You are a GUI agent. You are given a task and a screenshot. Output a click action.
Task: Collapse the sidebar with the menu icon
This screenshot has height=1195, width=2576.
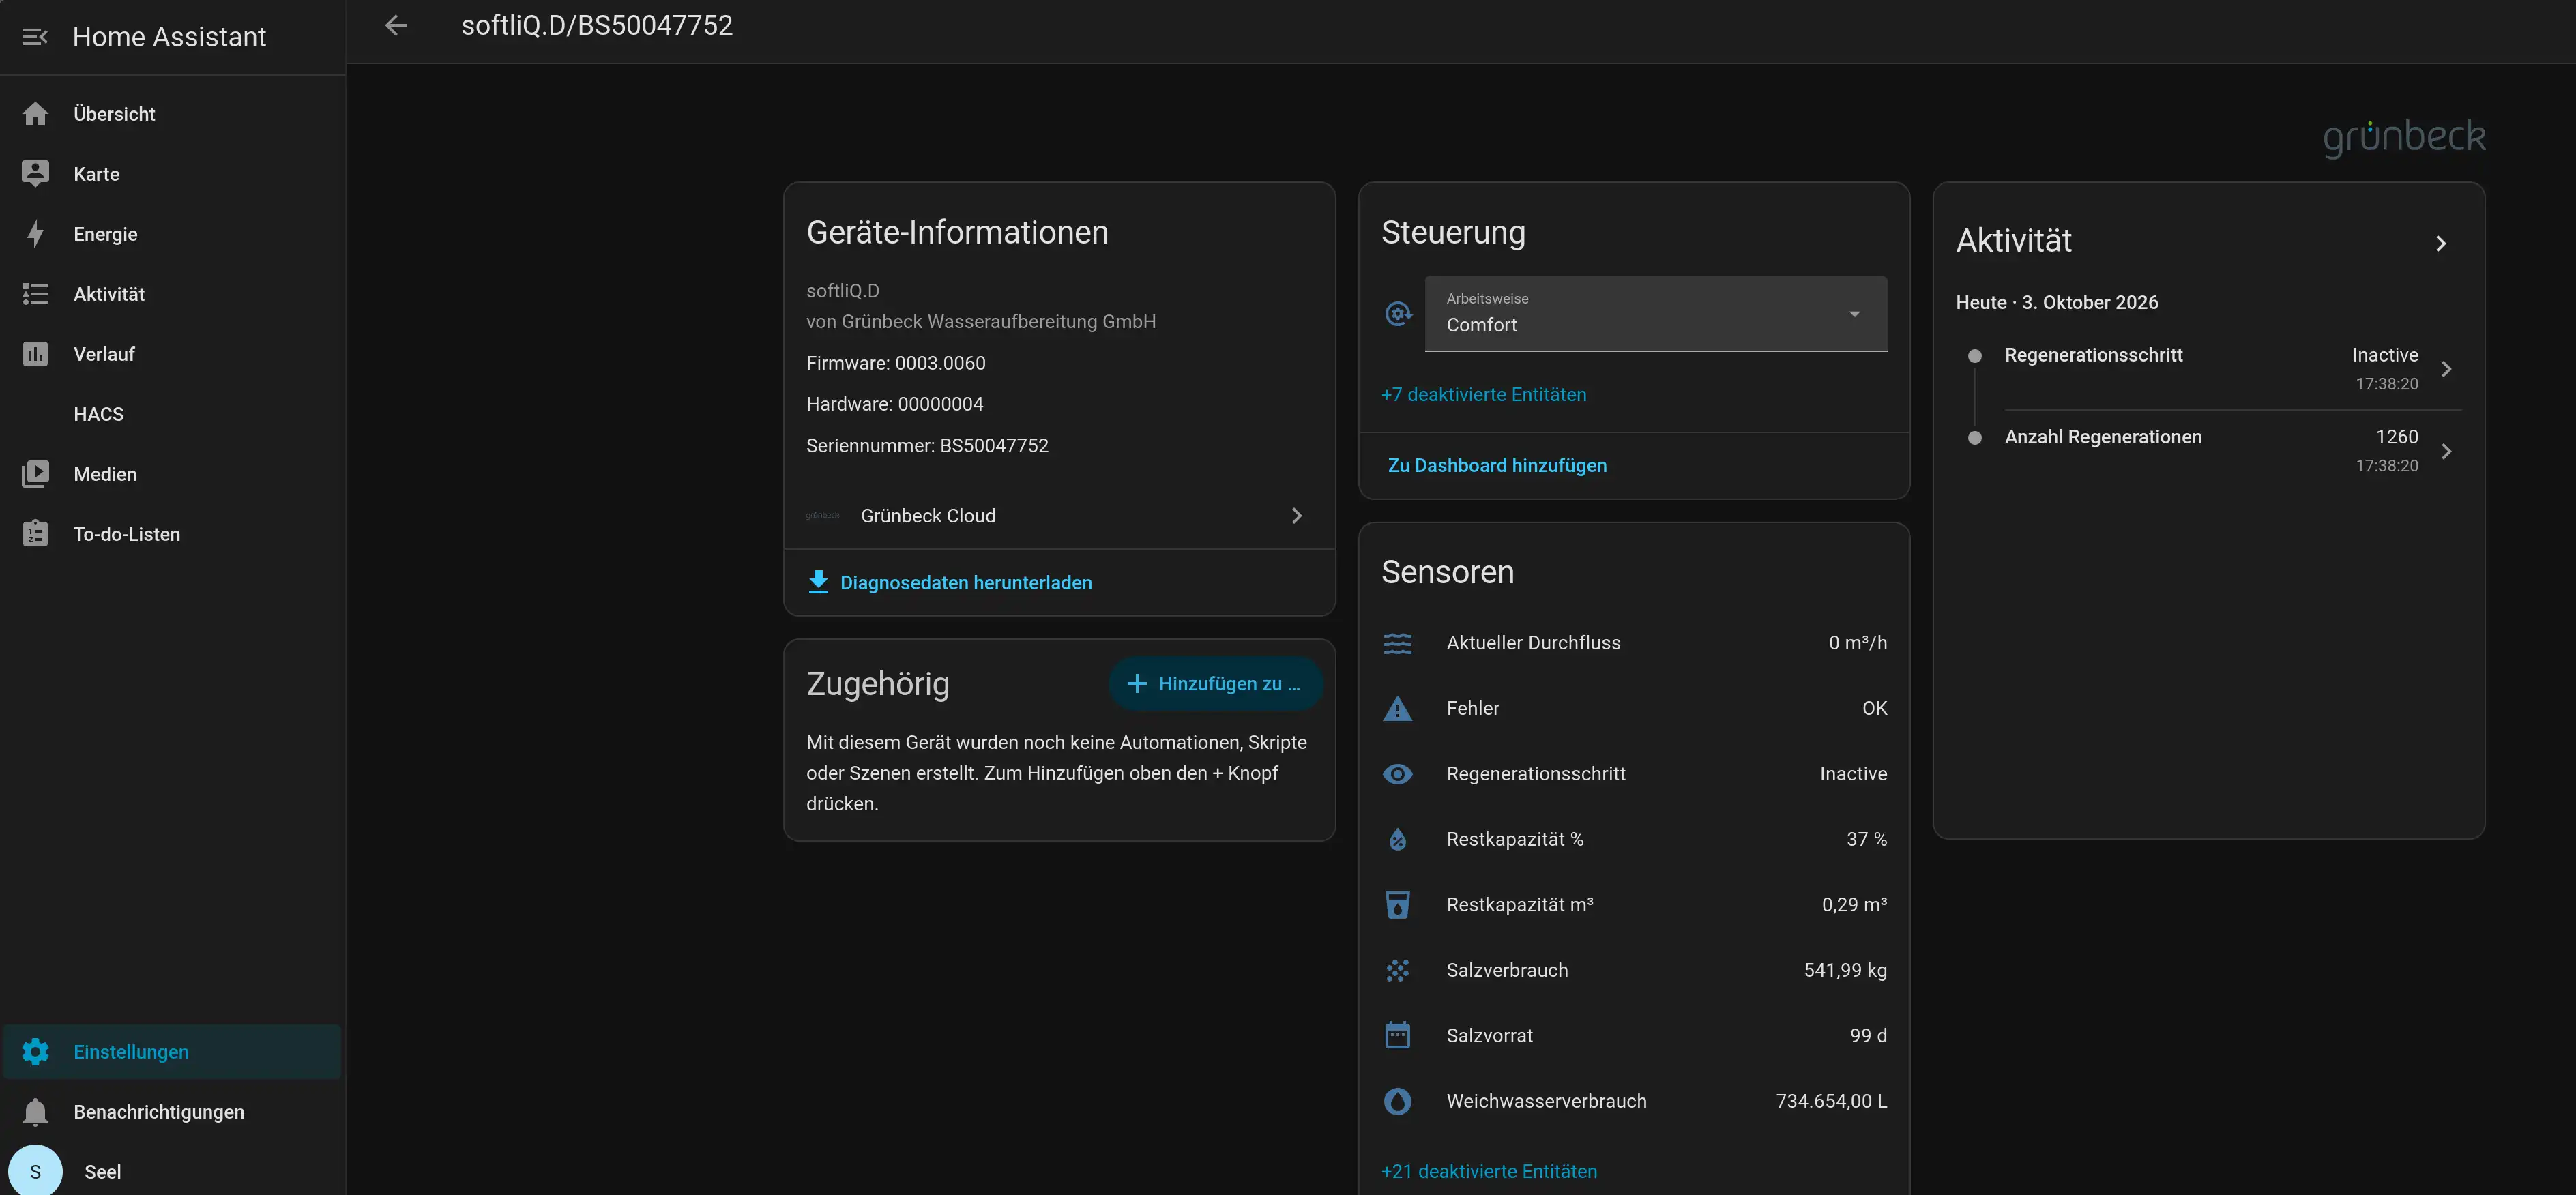click(35, 37)
